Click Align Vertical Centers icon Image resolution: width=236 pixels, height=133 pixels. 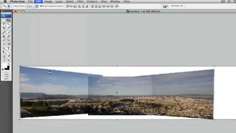(x=72, y=6)
